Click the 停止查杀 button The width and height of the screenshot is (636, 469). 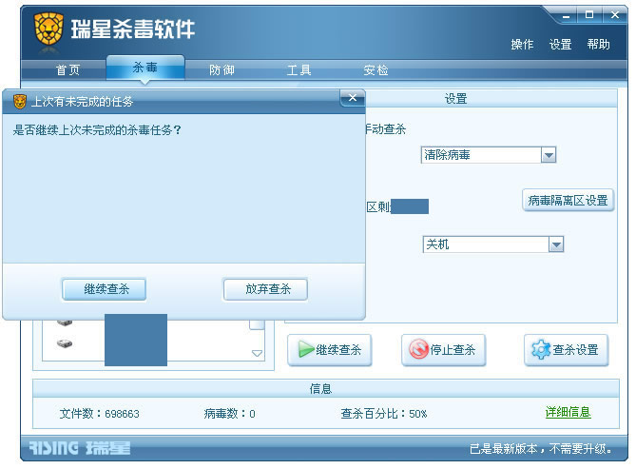tap(443, 350)
